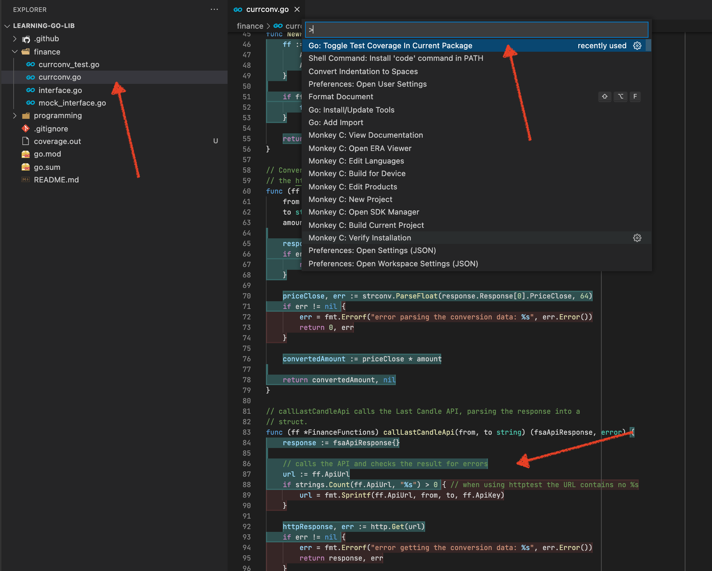Toggle visibility of coverage.out file
Screen dimensions: 712x571
(59, 141)
